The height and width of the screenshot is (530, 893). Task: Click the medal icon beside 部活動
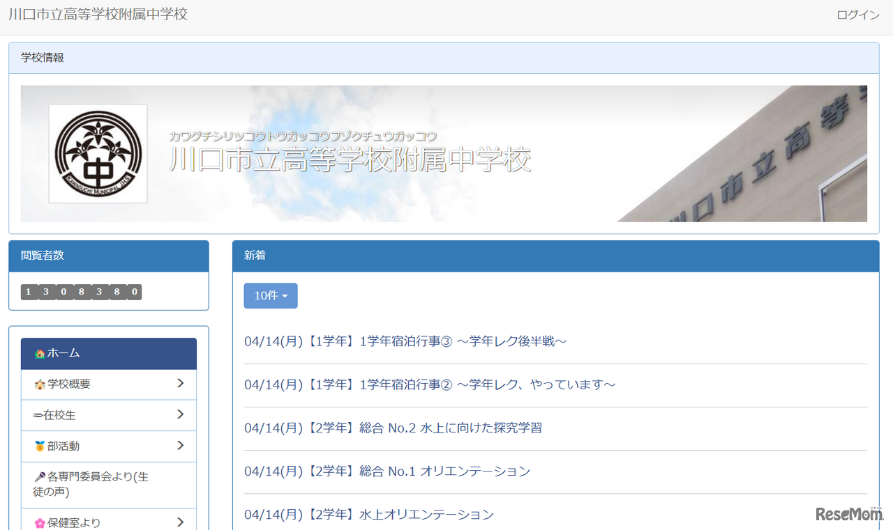pos(40,446)
